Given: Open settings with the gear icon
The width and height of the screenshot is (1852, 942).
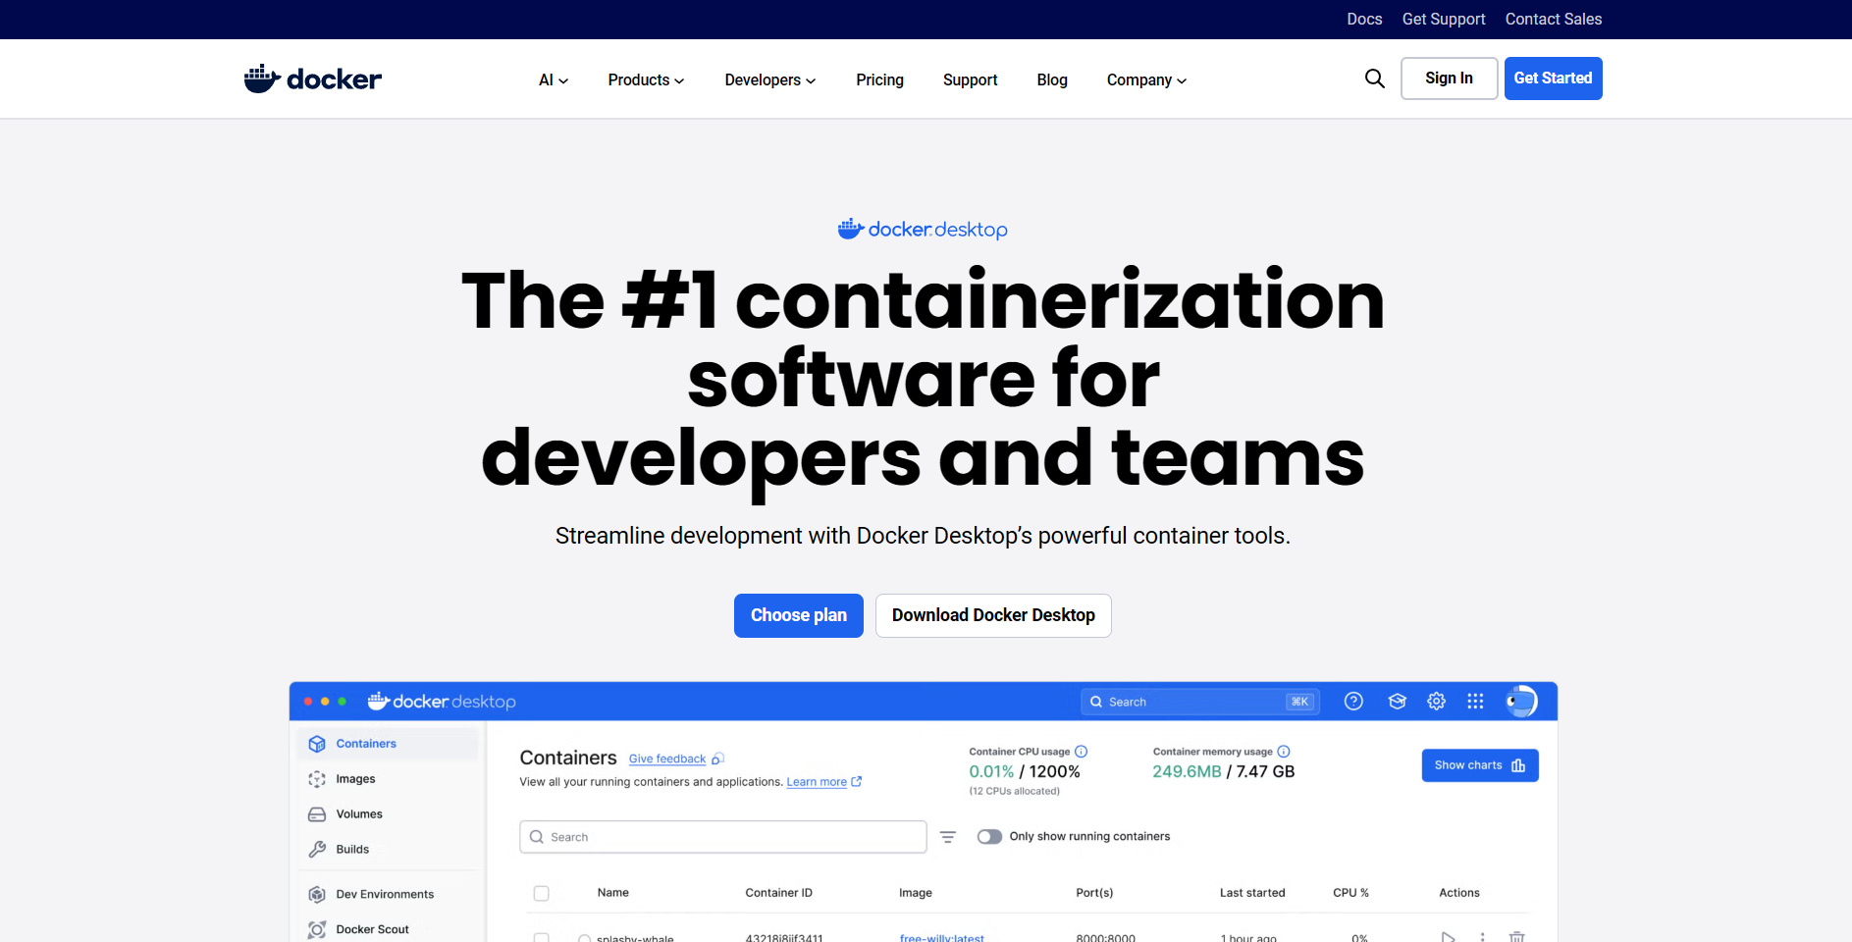Looking at the screenshot, I should 1436,701.
